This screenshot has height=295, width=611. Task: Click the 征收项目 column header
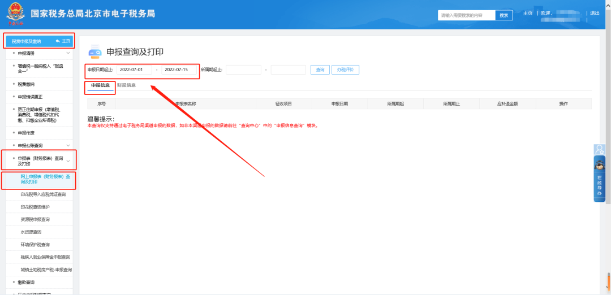pos(283,104)
